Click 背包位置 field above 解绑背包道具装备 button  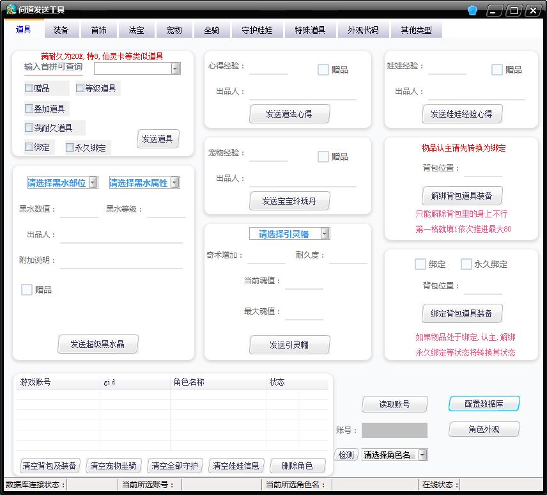pyautogui.click(x=483, y=171)
